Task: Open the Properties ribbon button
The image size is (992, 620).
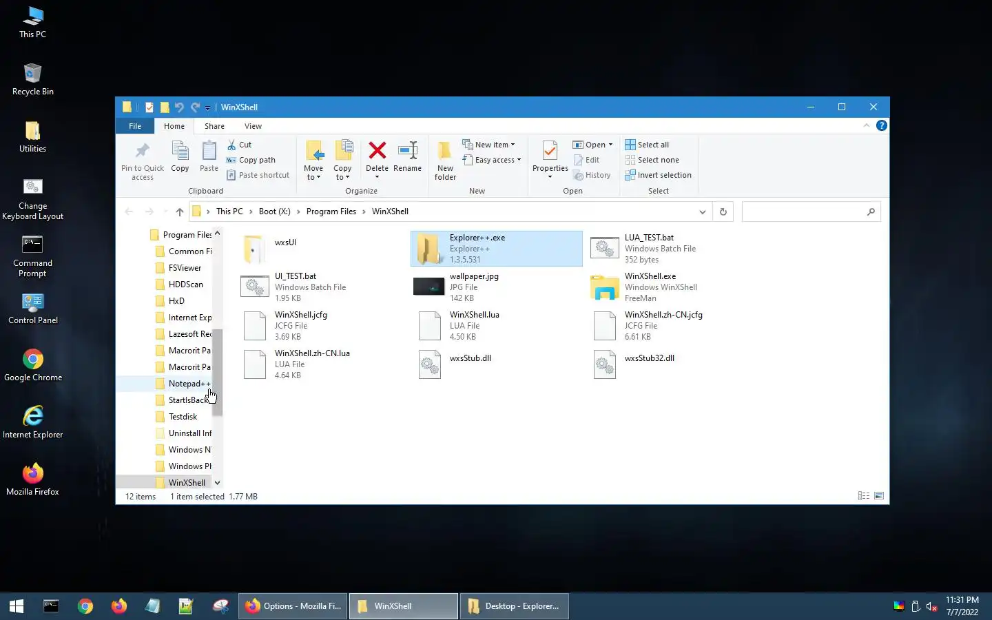Action: (x=550, y=160)
